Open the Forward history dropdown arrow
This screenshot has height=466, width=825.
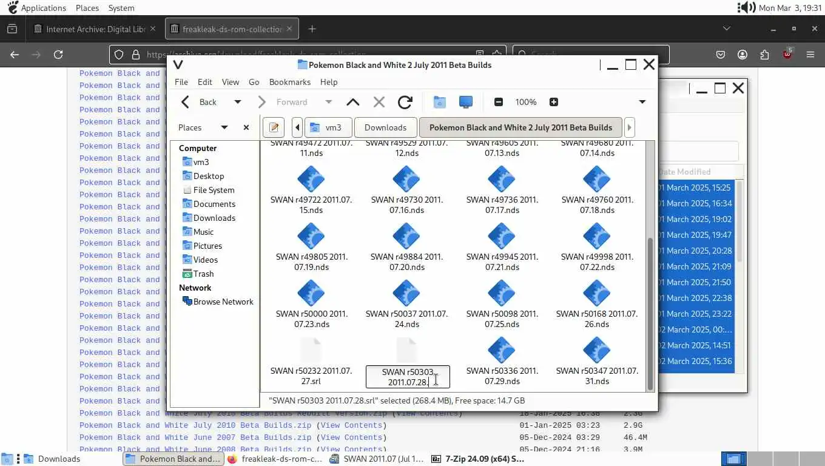[329, 102]
